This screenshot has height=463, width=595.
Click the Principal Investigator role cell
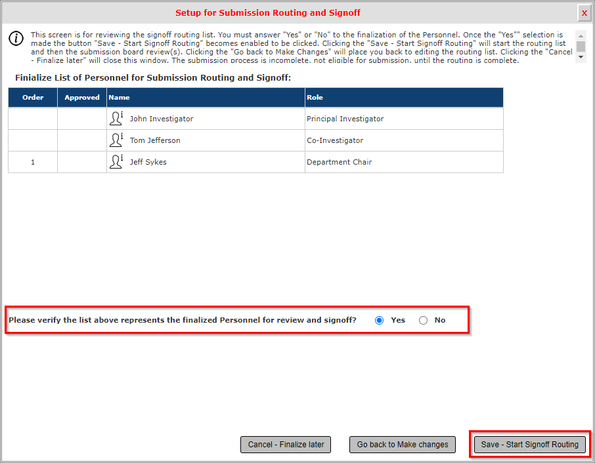point(404,119)
